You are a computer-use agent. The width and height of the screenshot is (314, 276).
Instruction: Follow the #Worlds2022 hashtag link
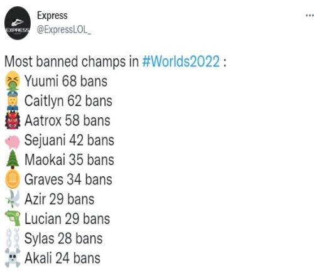pyautogui.click(x=181, y=61)
